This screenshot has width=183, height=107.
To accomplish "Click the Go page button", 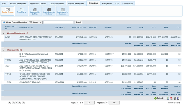I will click(x=89, y=102).
